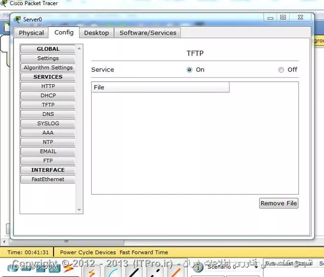The height and width of the screenshot is (277, 324).
Task: Minimize the Server0 window
Action: pyautogui.click(x=270, y=18)
